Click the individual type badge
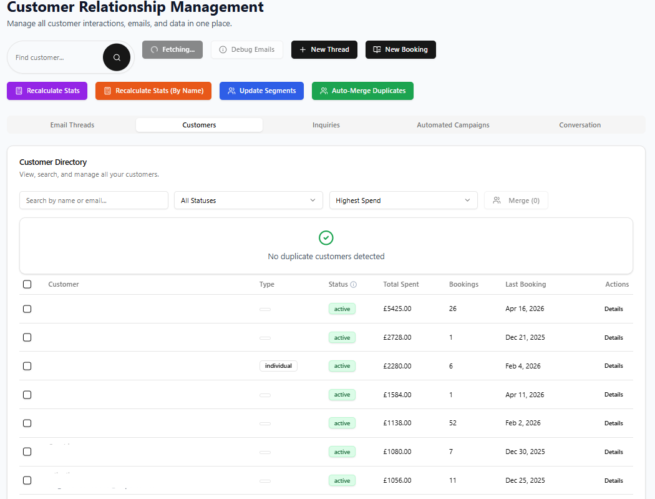 click(278, 366)
